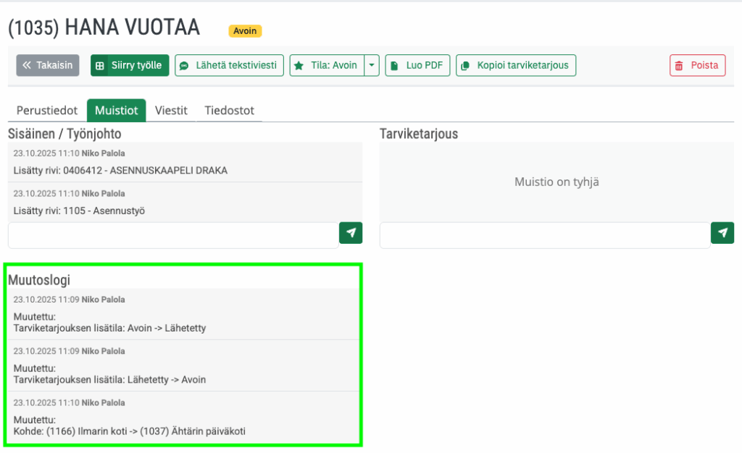The width and height of the screenshot is (742, 453).
Task: Click Kopioi tarviketarjous button
Action: pyautogui.click(x=516, y=65)
